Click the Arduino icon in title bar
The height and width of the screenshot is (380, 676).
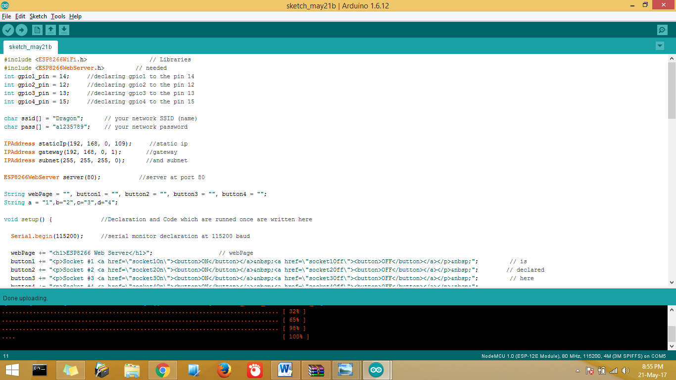pyautogui.click(x=5, y=5)
